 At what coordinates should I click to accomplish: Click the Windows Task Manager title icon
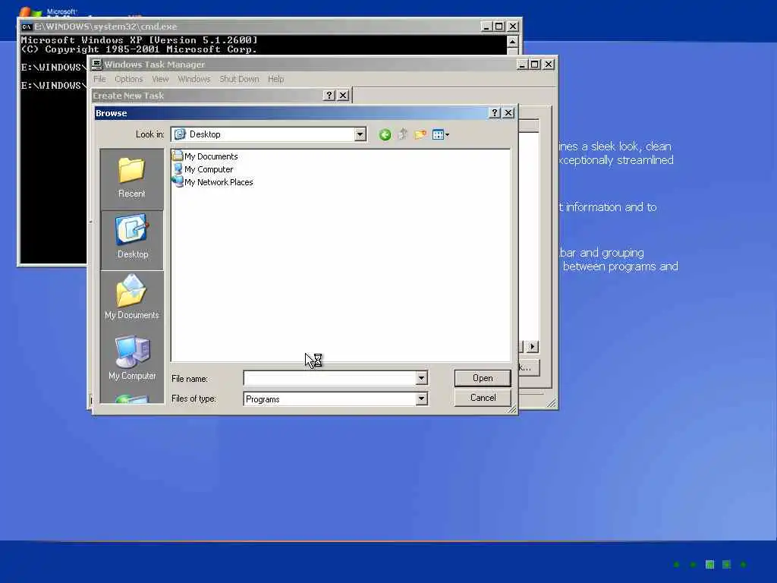(97, 64)
